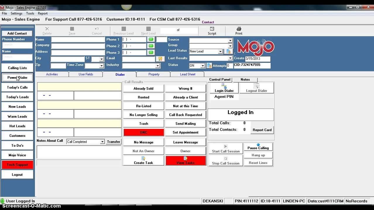This screenshot has height=210, width=374.
Task: Select the Control Panel tab
Action: (x=220, y=80)
